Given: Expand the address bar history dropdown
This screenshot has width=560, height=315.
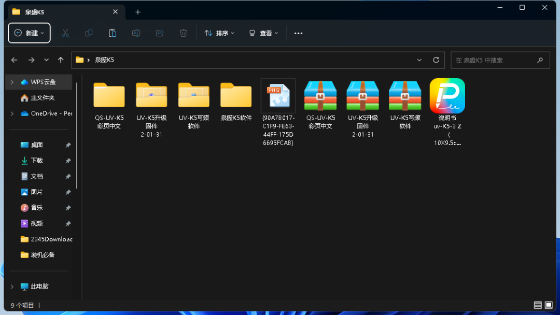Looking at the screenshot, I should coord(419,60).
